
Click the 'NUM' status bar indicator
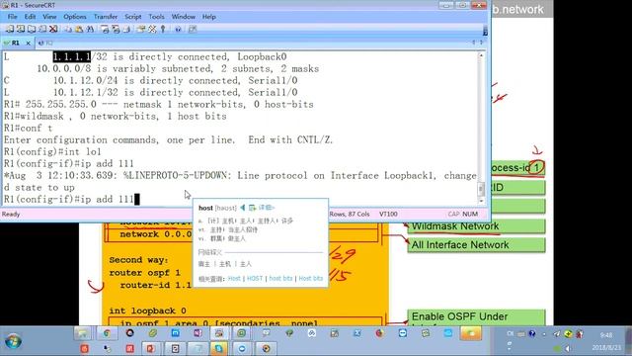[470, 214]
